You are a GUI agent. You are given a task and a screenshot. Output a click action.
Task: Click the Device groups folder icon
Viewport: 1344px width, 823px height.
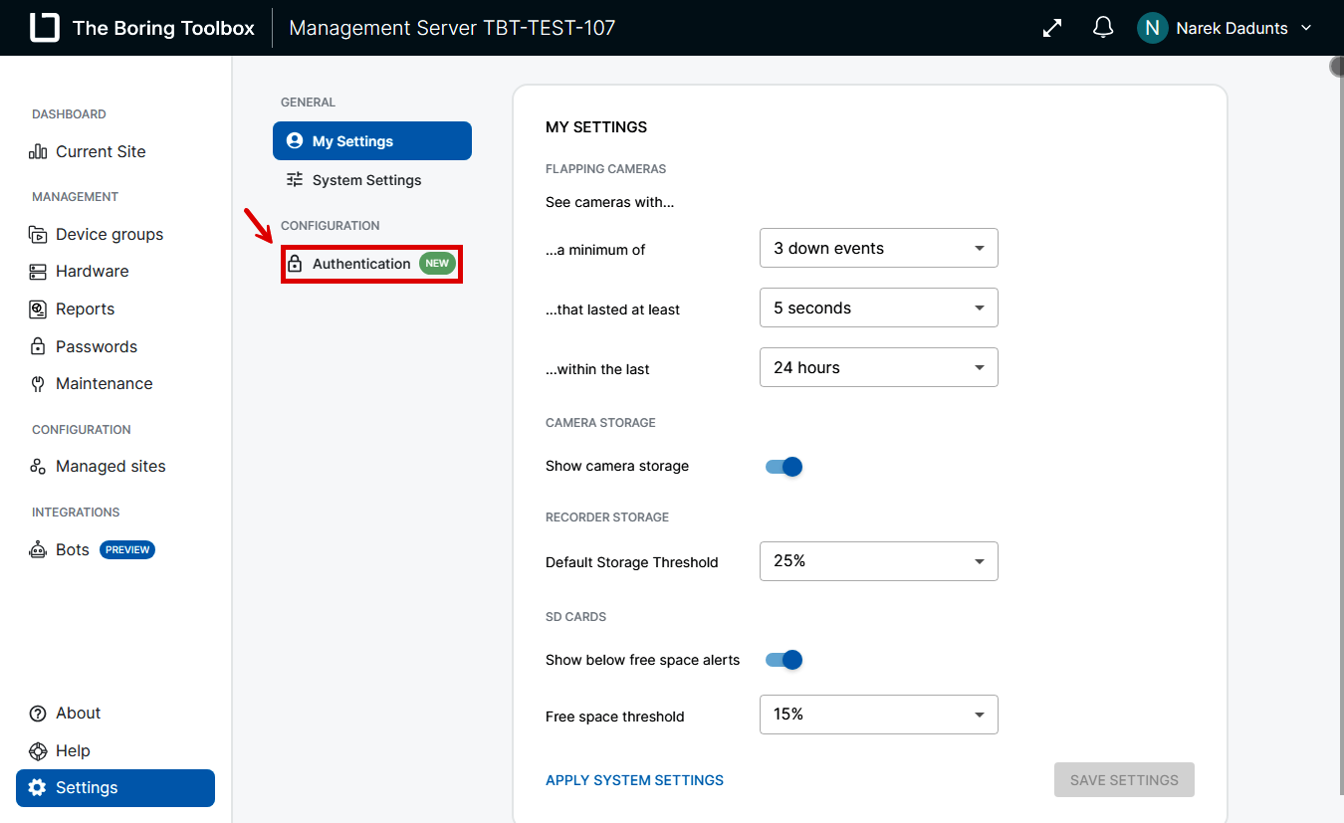pos(38,235)
